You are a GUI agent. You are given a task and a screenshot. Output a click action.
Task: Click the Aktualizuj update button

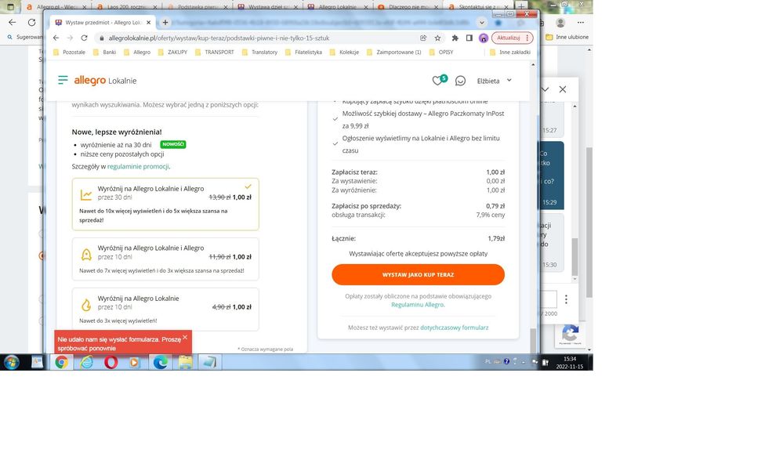click(513, 38)
